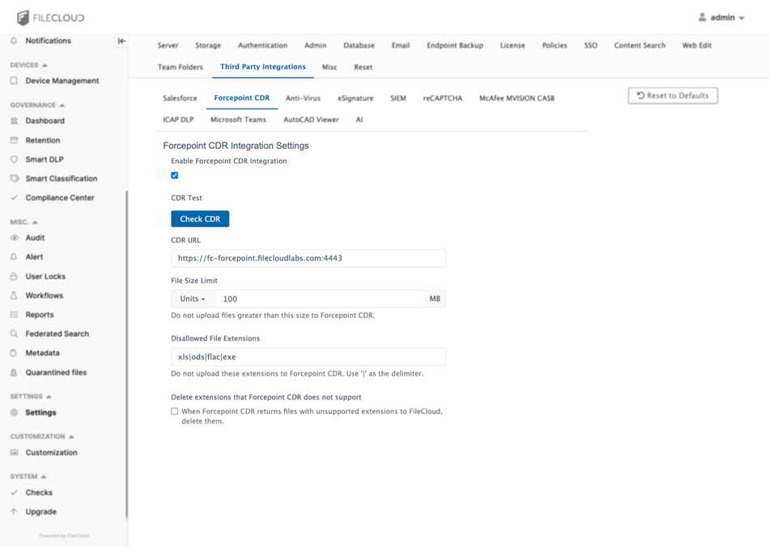Click the Metadata icon

[x=14, y=353]
